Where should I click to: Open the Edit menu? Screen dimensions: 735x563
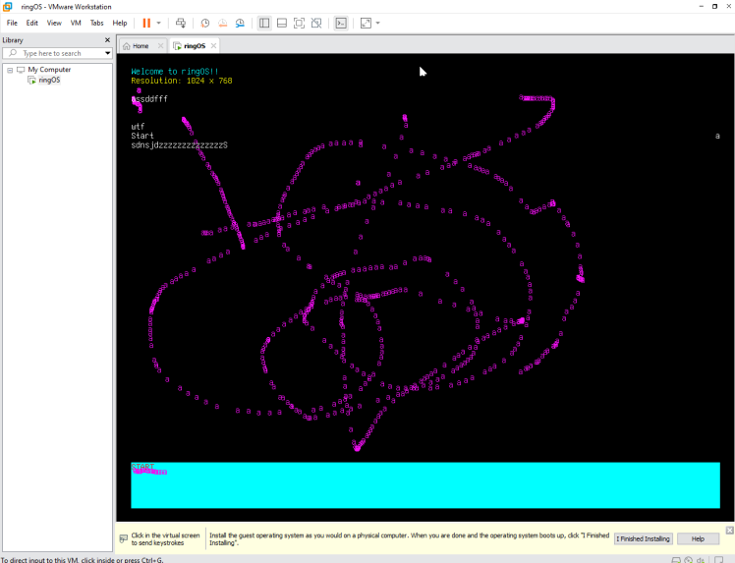pyautogui.click(x=31, y=23)
